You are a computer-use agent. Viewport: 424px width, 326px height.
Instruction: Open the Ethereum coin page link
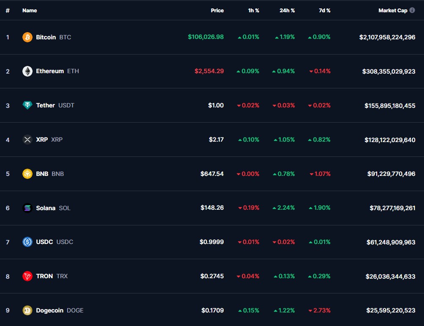50,71
